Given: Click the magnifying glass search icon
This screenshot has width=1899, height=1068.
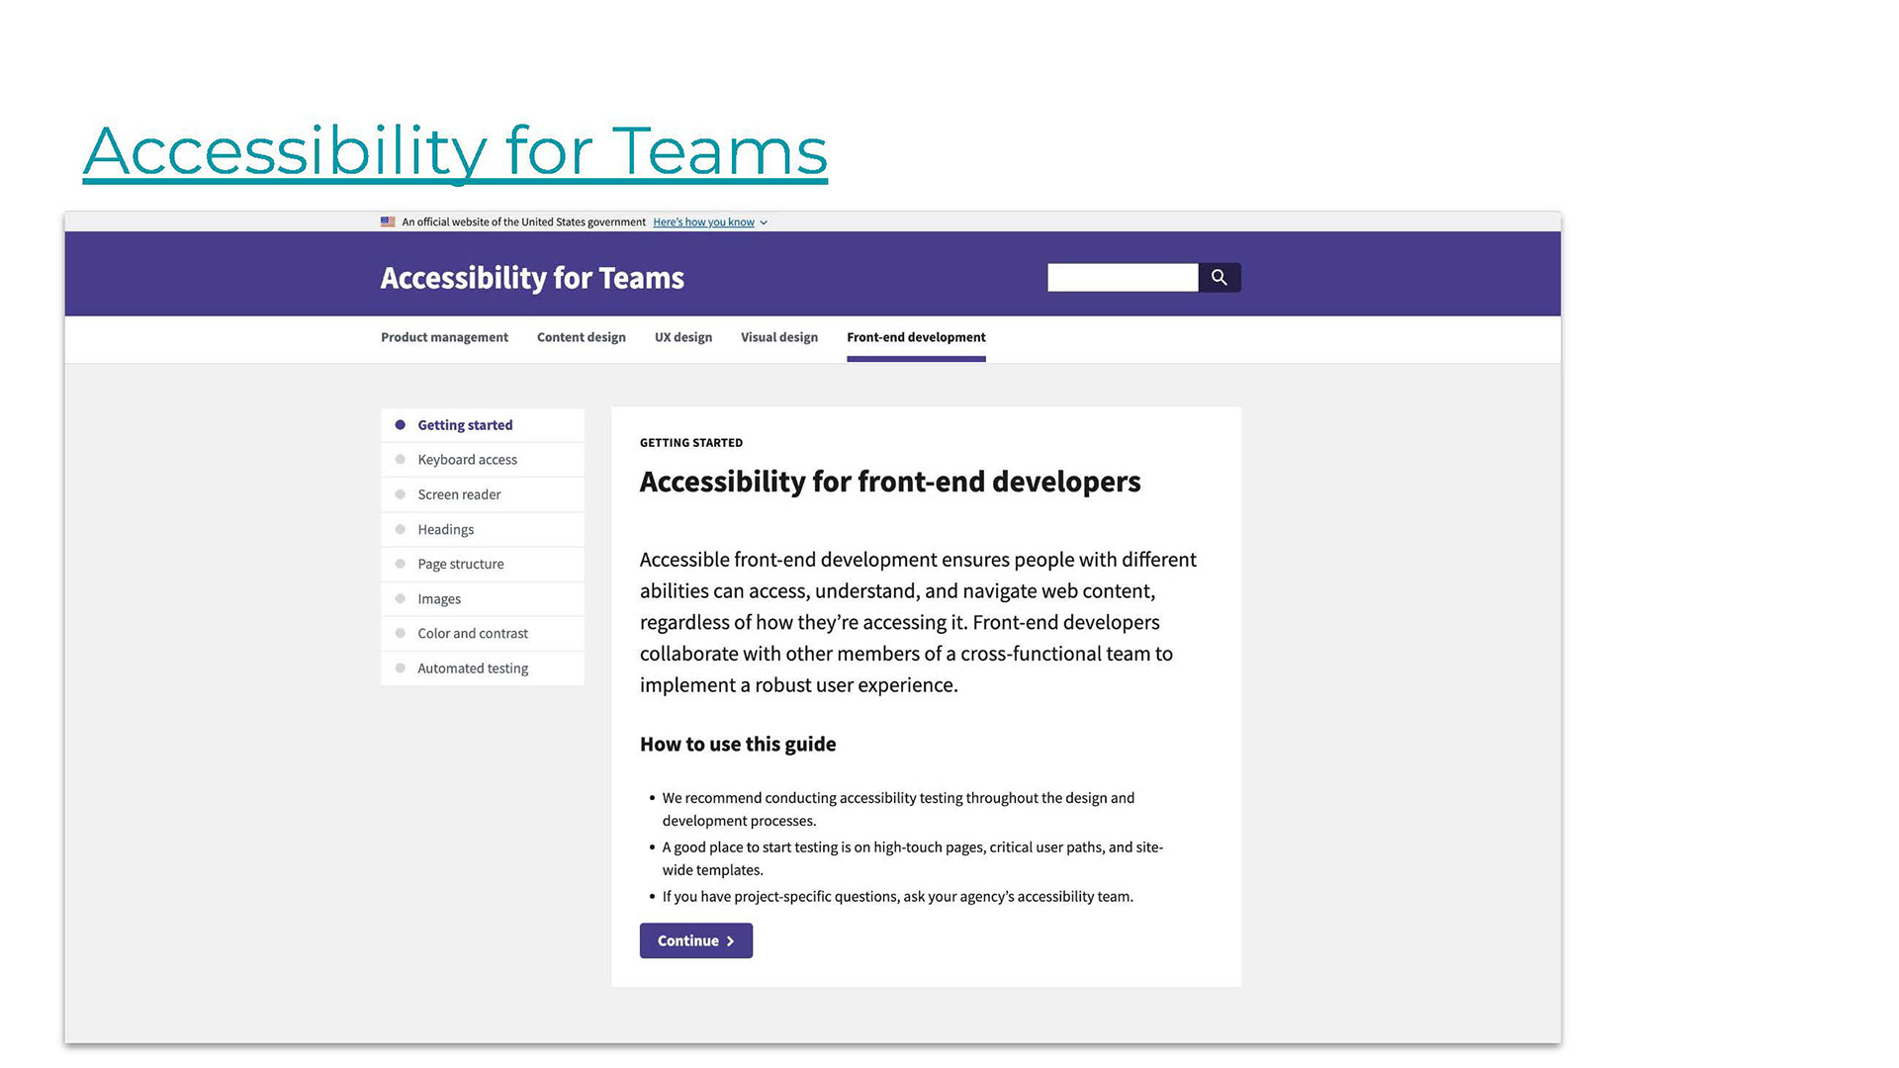Looking at the screenshot, I should point(1219,278).
